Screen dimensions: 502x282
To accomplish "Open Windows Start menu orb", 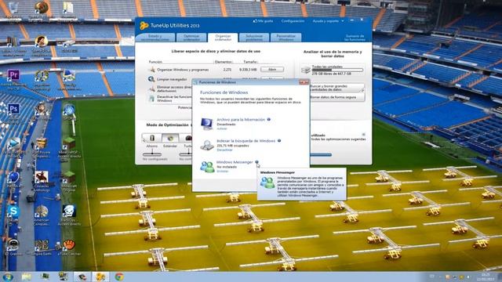I will point(7,277).
